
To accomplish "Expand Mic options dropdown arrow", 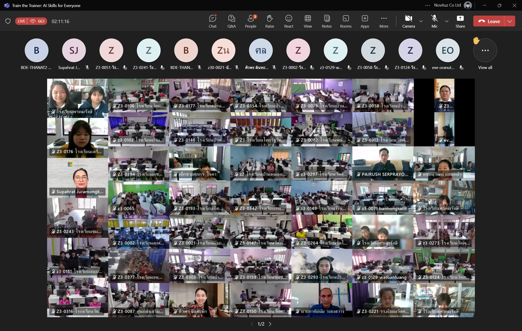I will [x=447, y=21].
